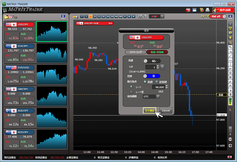The height and width of the screenshot is (162, 237).
Task: Click the minus zoom-out chart icon
Action: (x=230, y=139)
